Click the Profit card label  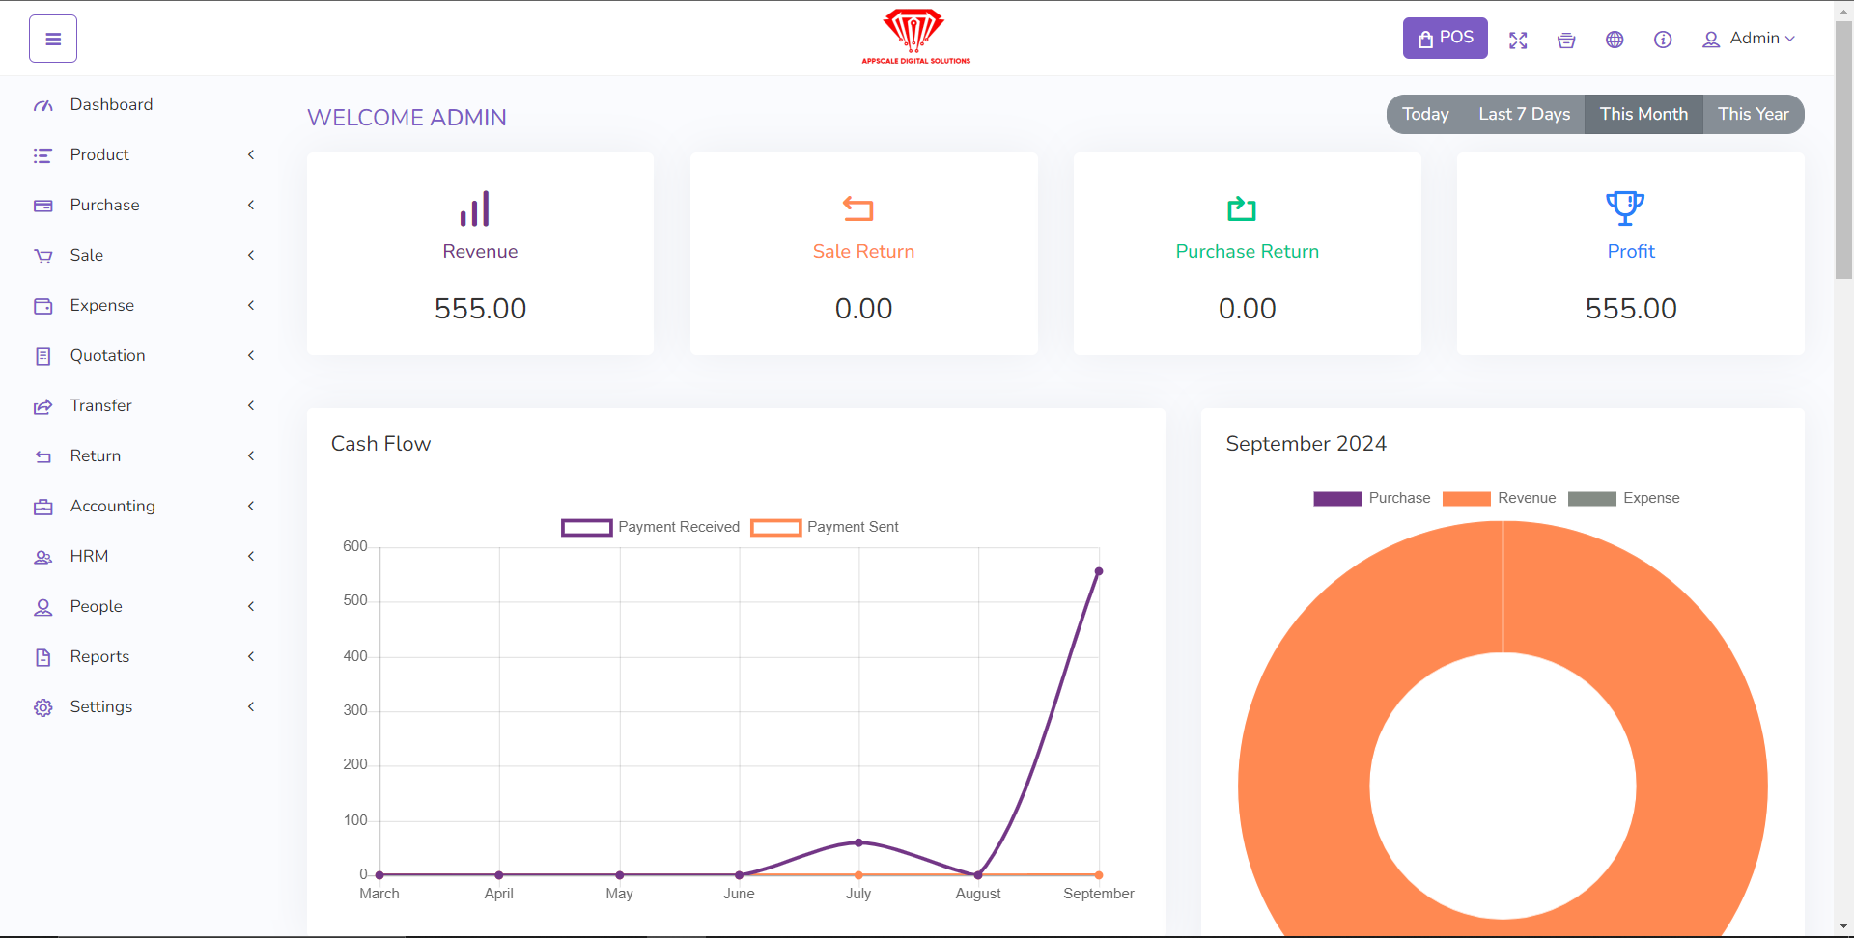tap(1631, 251)
